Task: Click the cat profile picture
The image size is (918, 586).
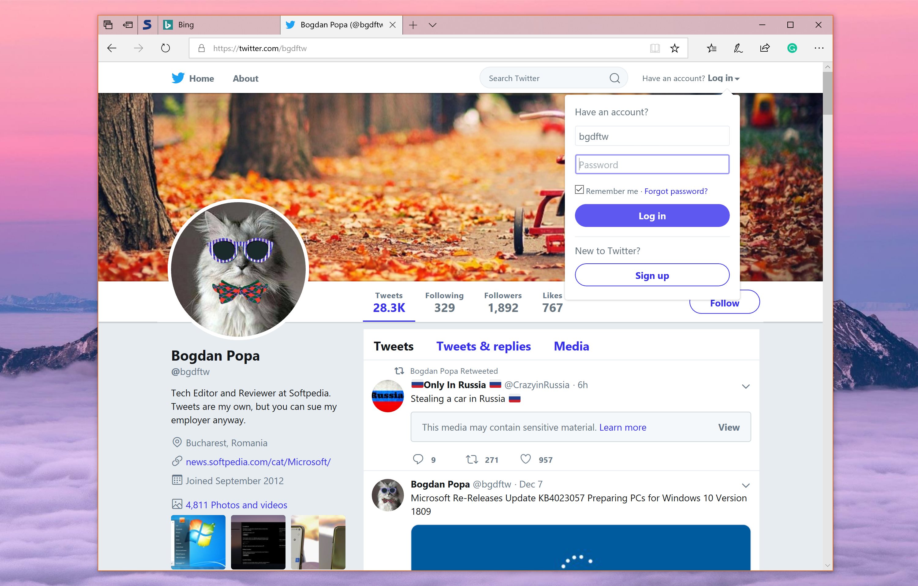Action: (x=238, y=269)
